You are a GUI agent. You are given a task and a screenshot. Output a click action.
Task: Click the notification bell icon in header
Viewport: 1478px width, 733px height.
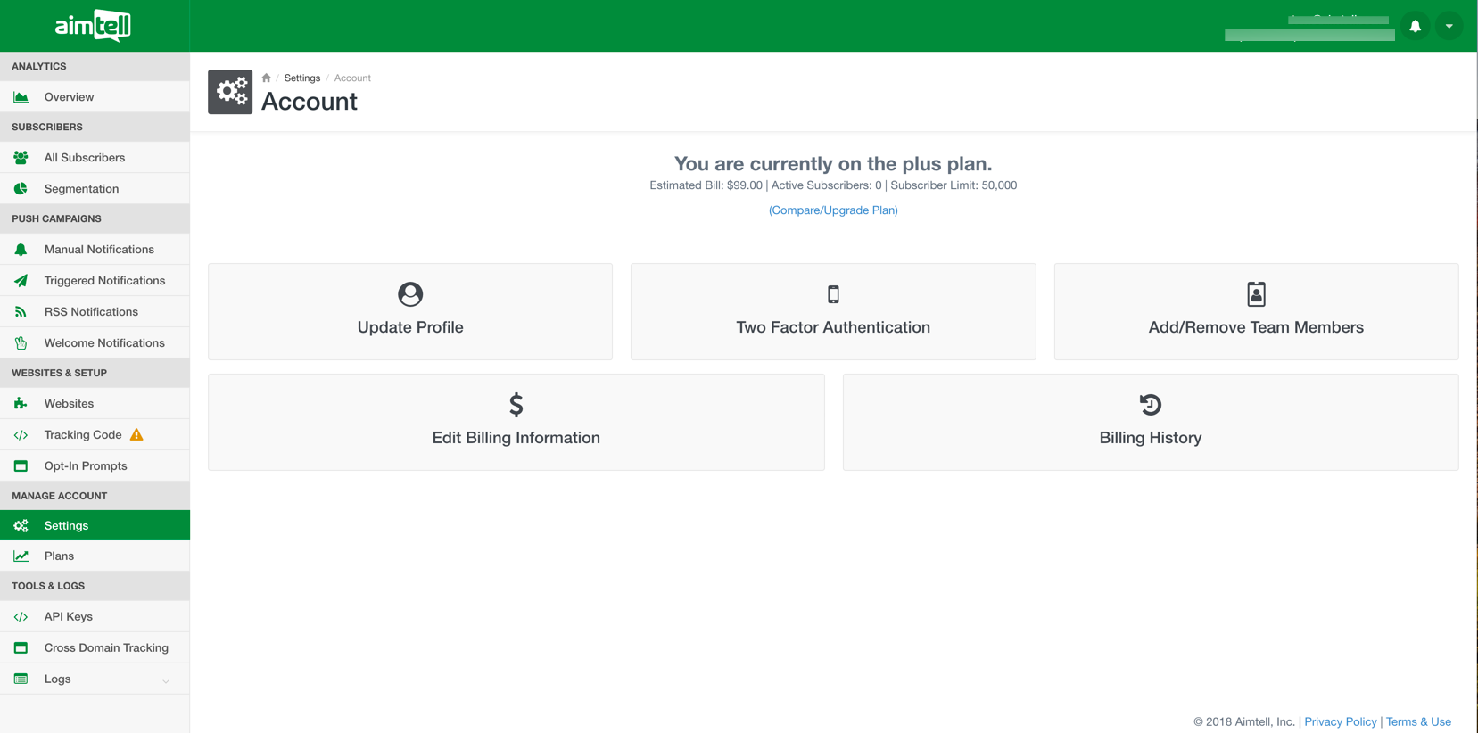[x=1415, y=27]
